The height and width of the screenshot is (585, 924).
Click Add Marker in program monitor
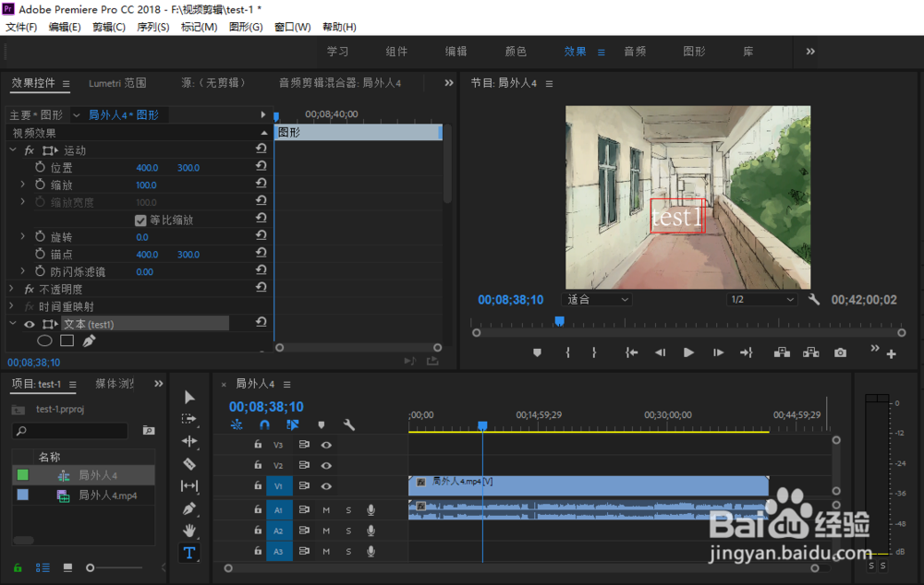537,352
